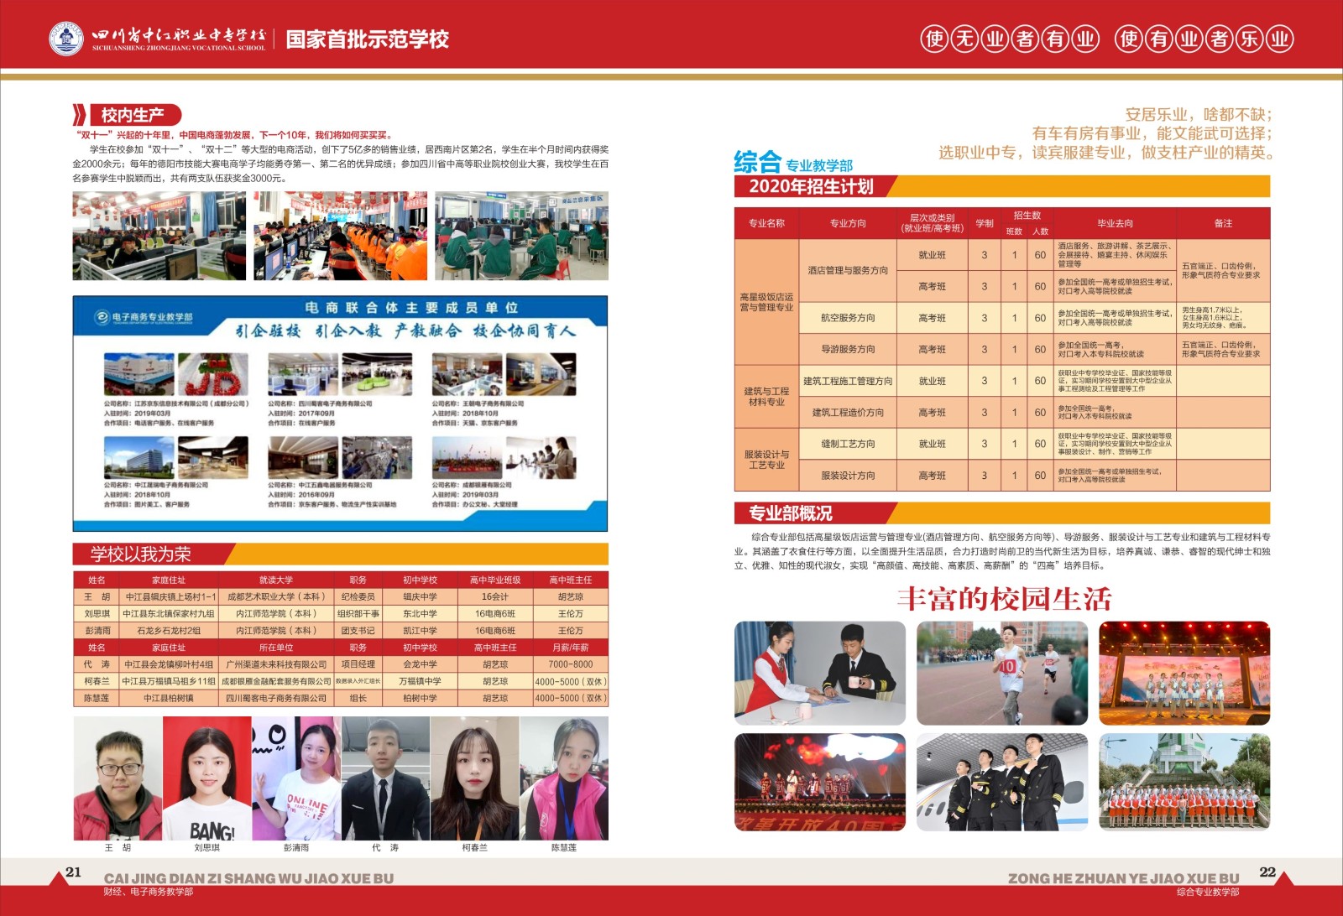The width and height of the screenshot is (1343, 916).
Task: Click the 高星级饭店运营与管理专业 row label
Action: 766,302
